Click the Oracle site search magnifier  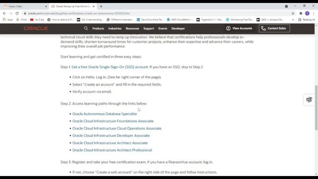click(86, 28)
